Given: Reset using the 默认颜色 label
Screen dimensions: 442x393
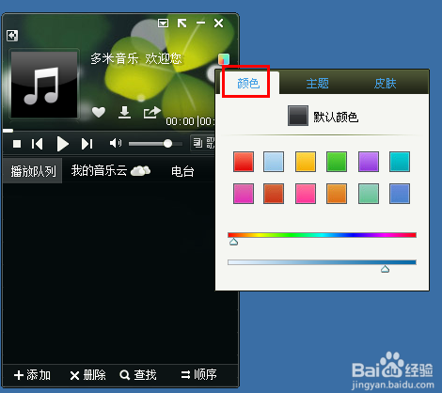Looking at the screenshot, I should [x=336, y=117].
